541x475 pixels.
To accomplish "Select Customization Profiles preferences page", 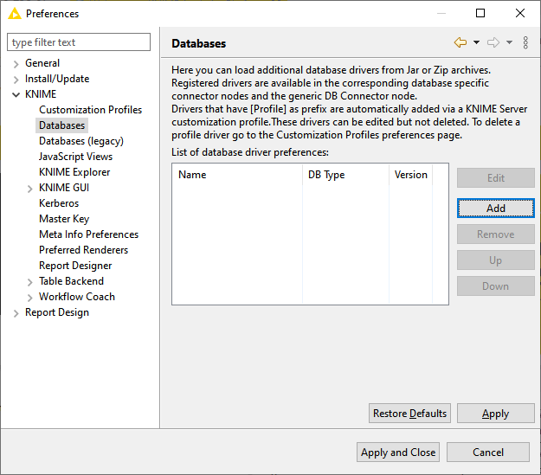I will pyautogui.click(x=90, y=110).
